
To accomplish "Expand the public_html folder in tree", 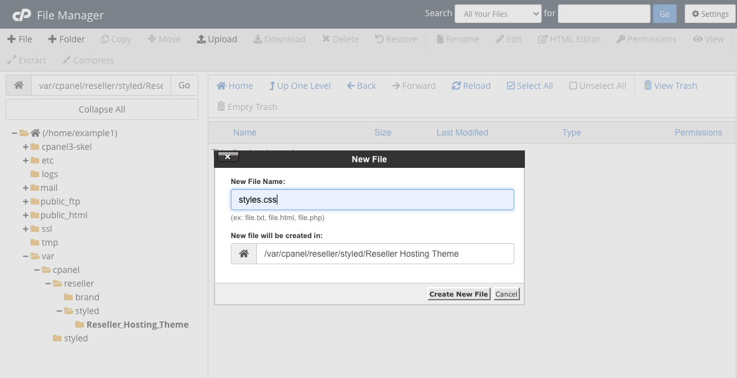I will click(x=25, y=215).
